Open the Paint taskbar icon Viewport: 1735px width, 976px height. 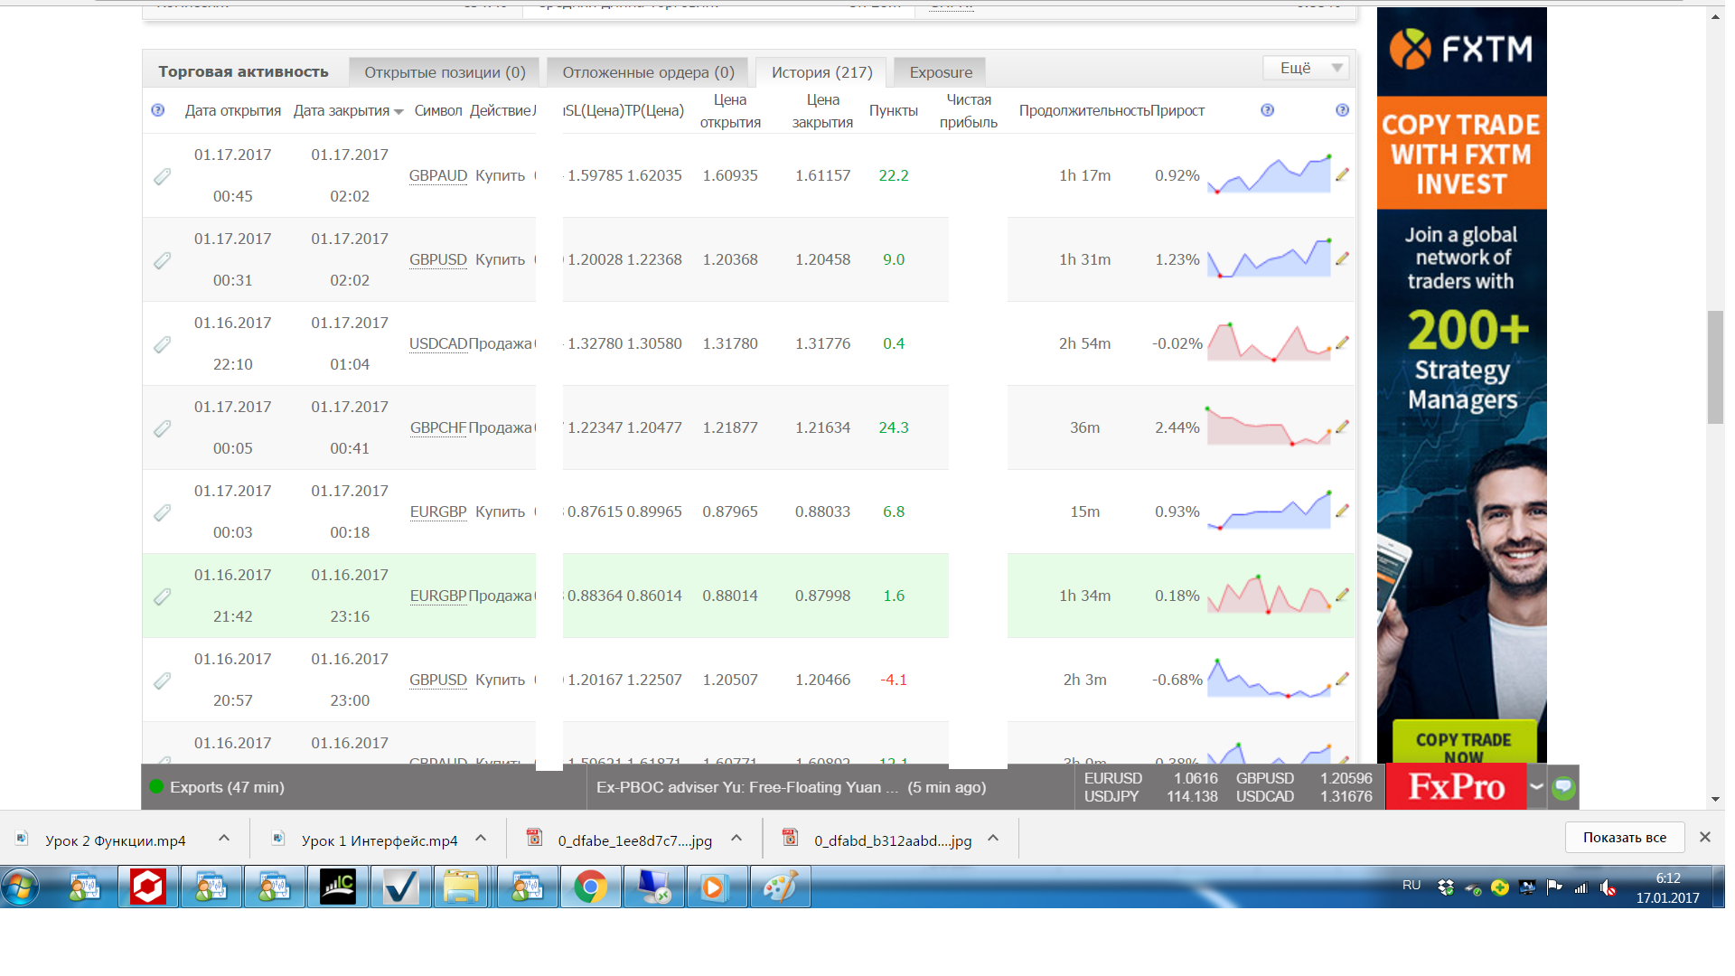coord(780,887)
